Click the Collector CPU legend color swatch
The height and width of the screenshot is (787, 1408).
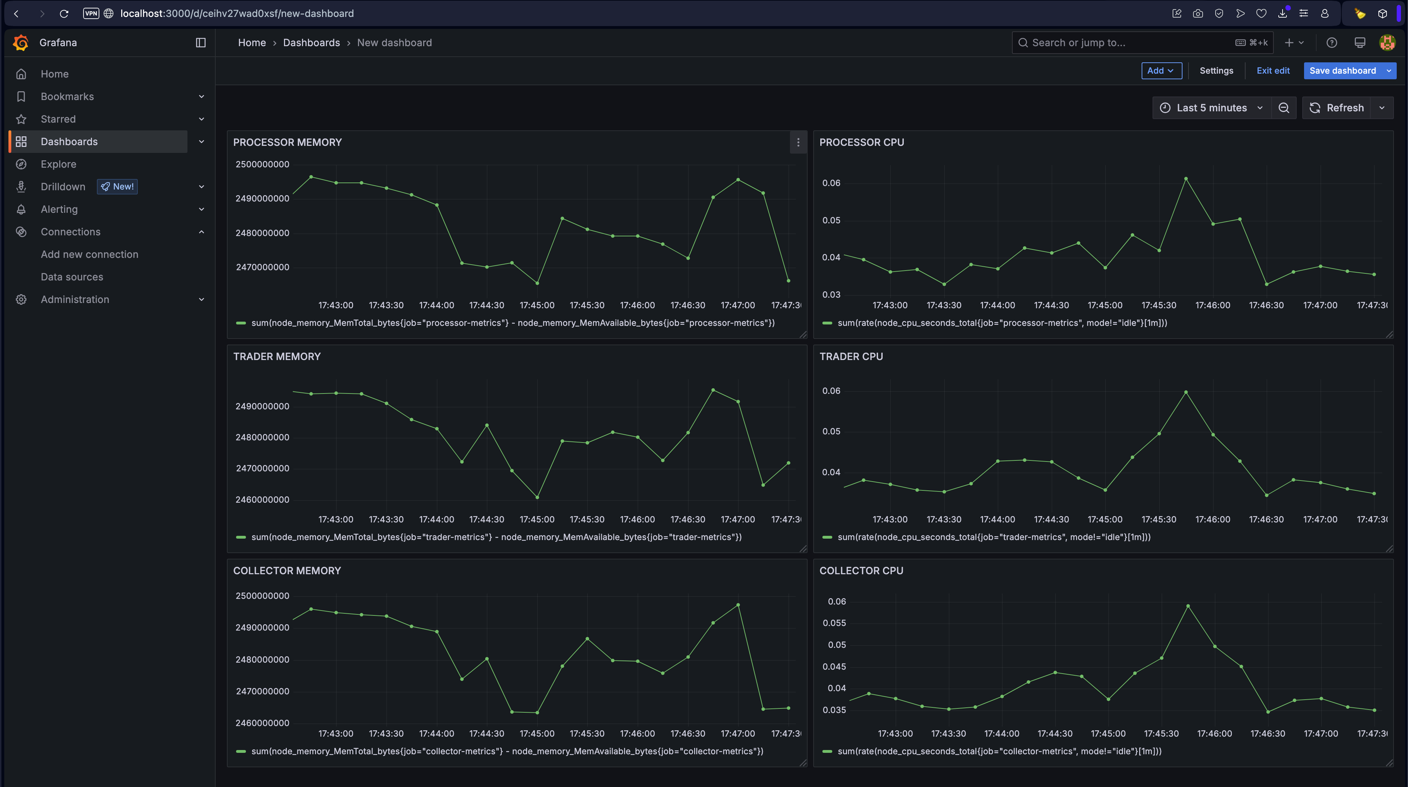pyautogui.click(x=827, y=751)
